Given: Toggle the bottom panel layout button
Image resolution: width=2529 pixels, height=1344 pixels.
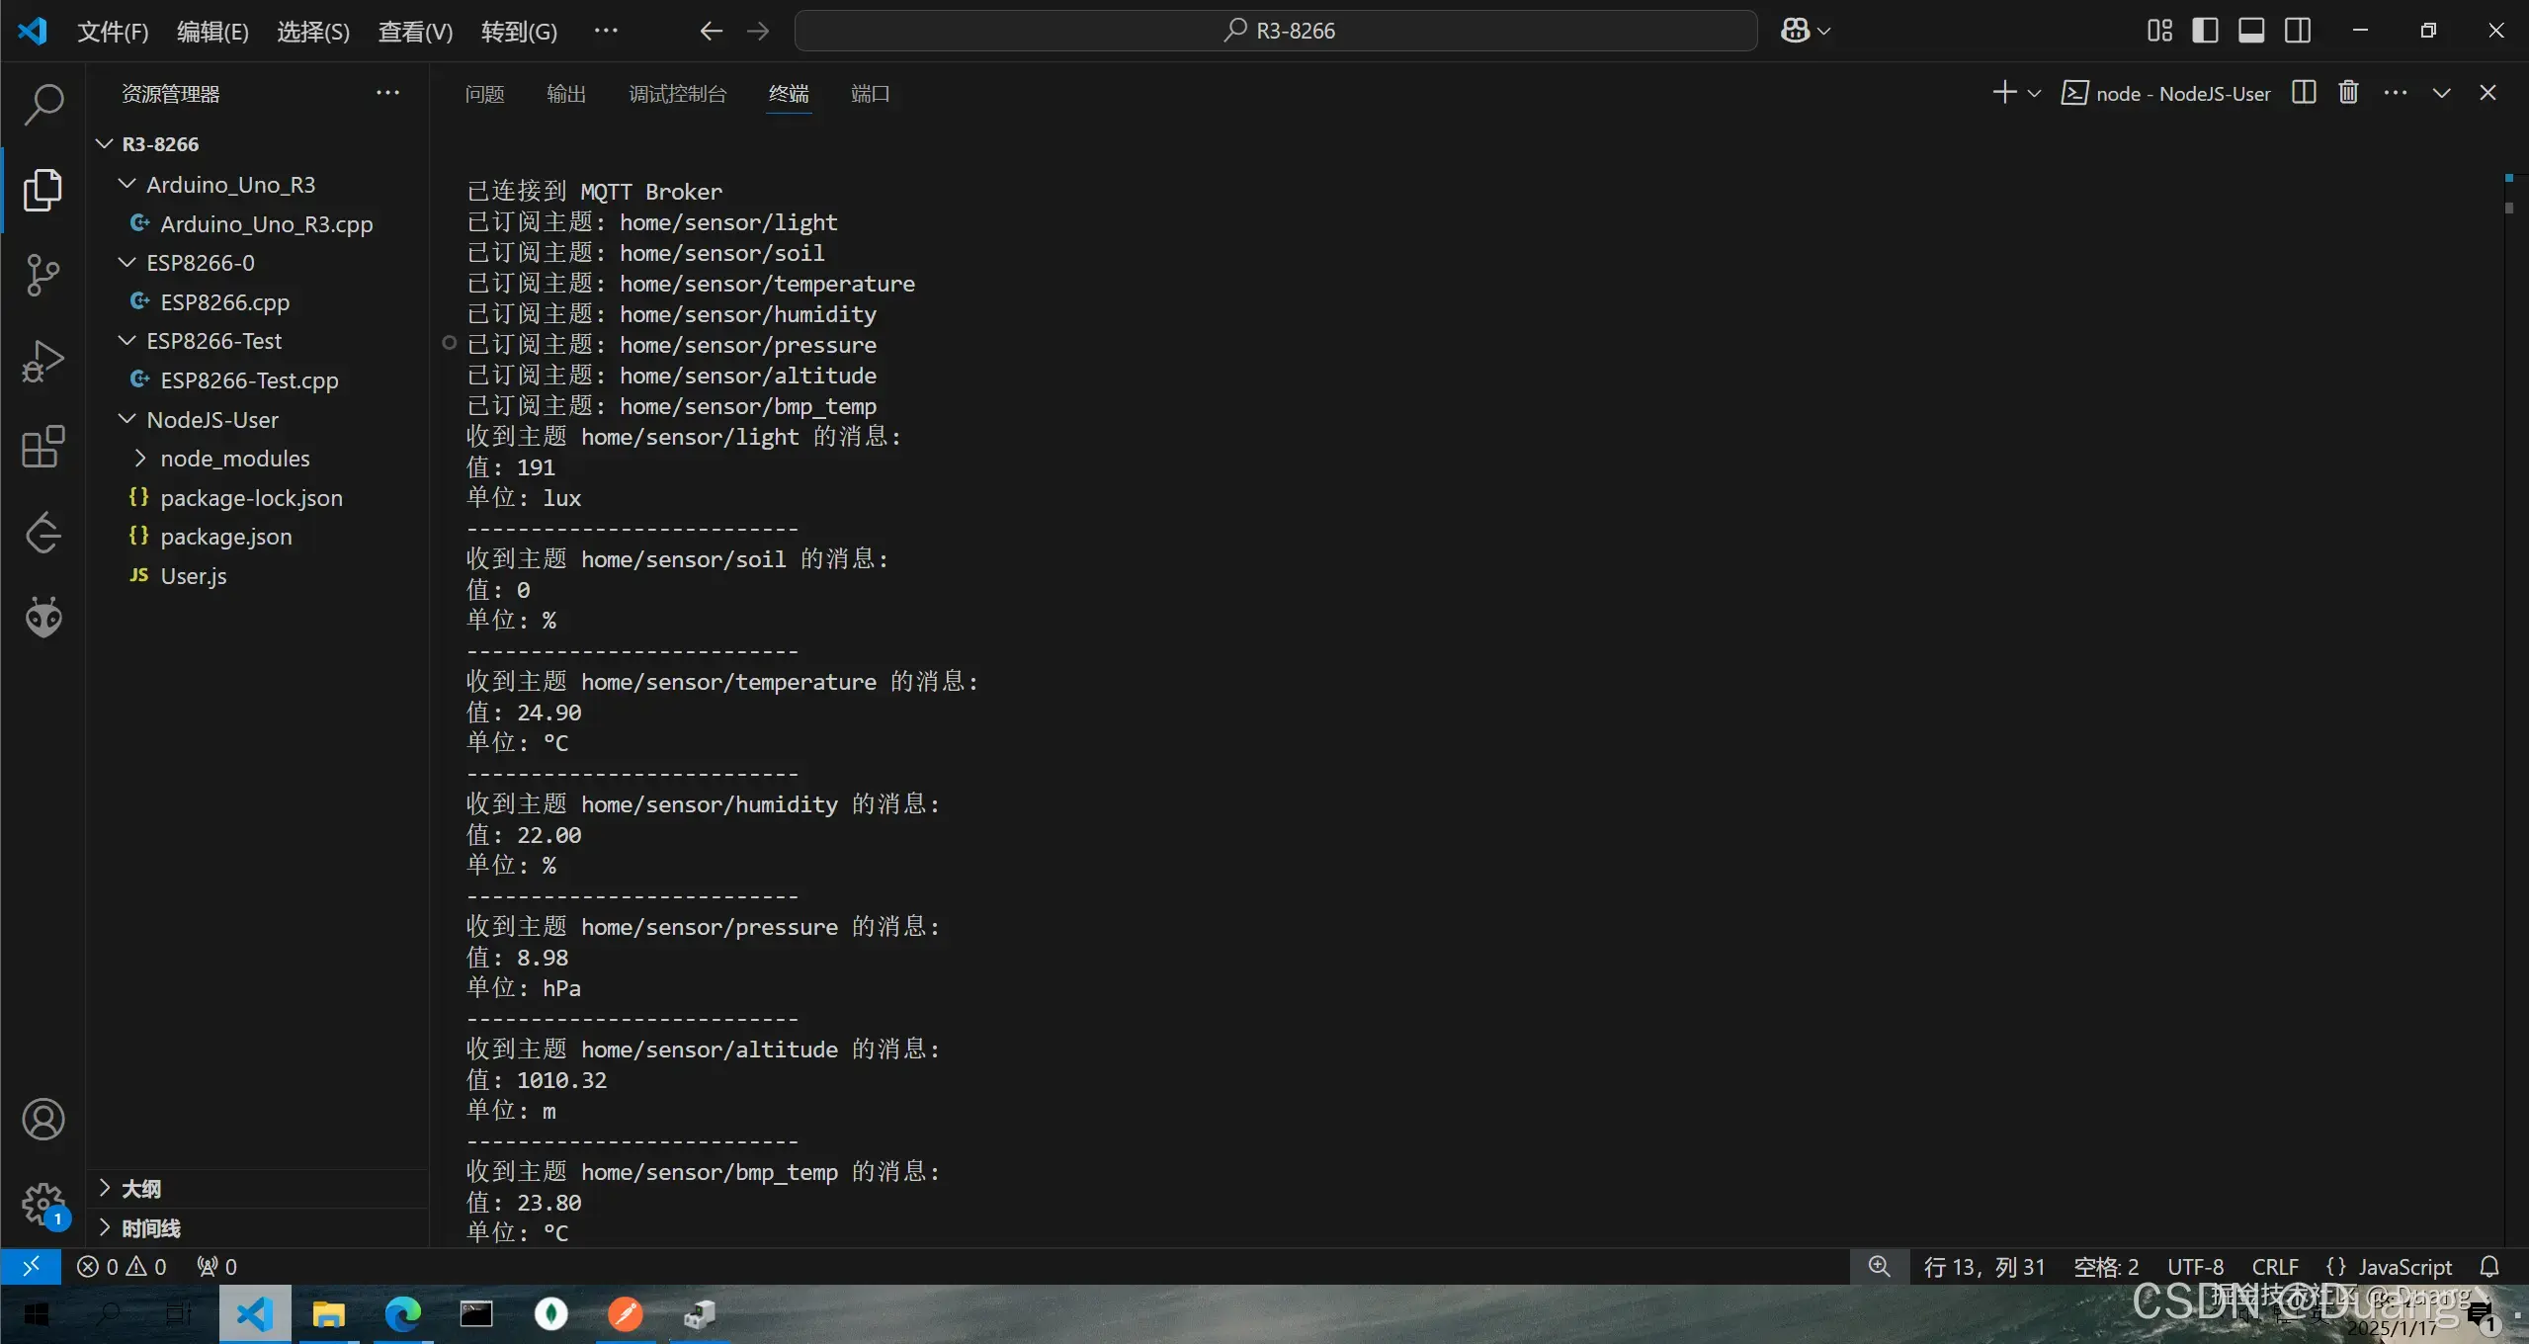Looking at the screenshot, I should click(x=2251, y=31).
